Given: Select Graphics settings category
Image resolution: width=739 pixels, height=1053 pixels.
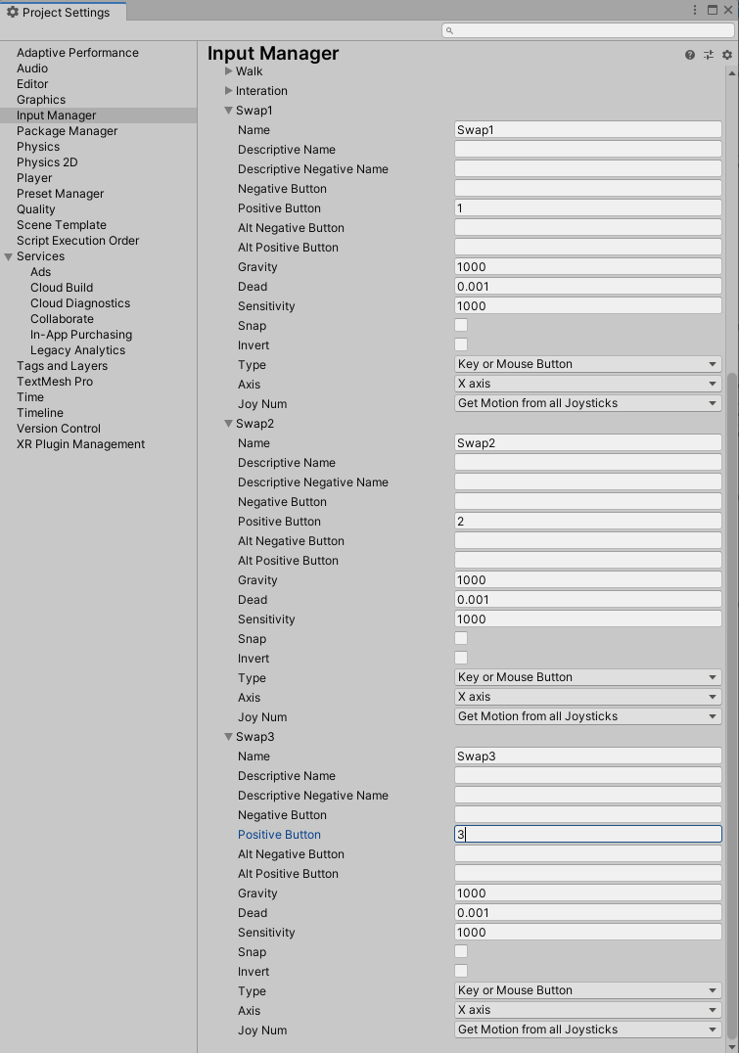Looking at the screenshot, I should pyautogui.click(x=41, y=100).
